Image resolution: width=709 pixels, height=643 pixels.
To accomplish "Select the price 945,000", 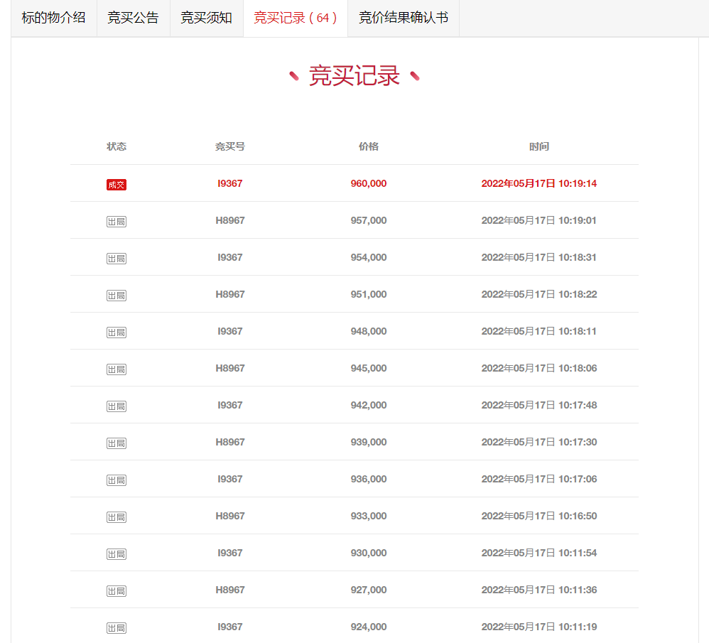I will (369, 369).
